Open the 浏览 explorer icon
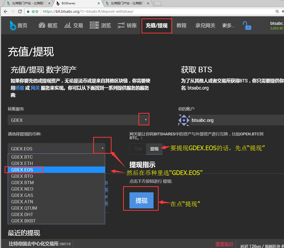The width and height of the screenshot is (284, 248). (x=94, y=25)
